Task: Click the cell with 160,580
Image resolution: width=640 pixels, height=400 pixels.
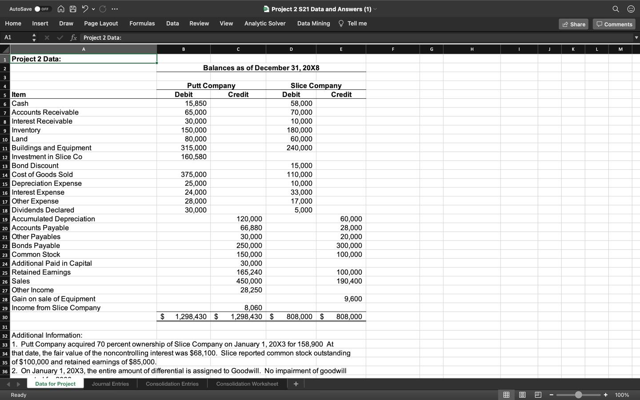Action: (184, 157)
